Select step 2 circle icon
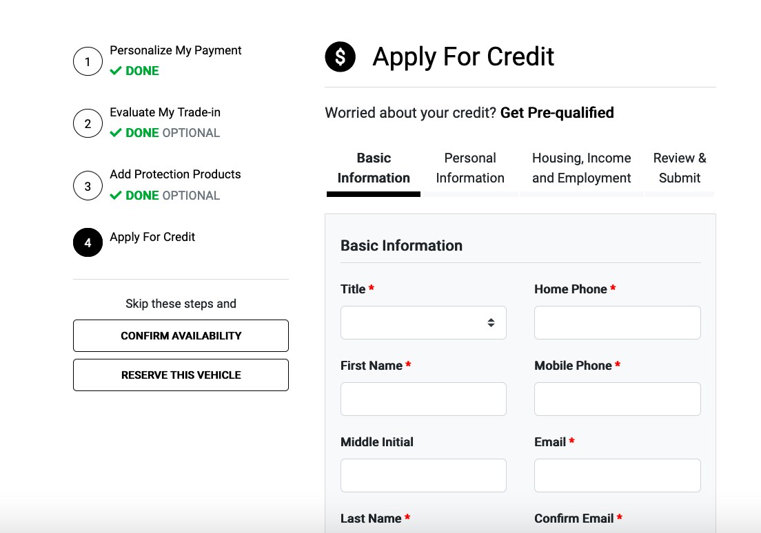Image resolution: width=761 pixels, height=533 pixels. (x=88, y=123)
